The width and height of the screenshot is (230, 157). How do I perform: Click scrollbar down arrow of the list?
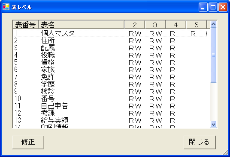(213, 125)
